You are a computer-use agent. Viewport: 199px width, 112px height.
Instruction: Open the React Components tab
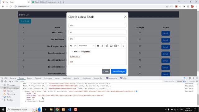(111, 78)
